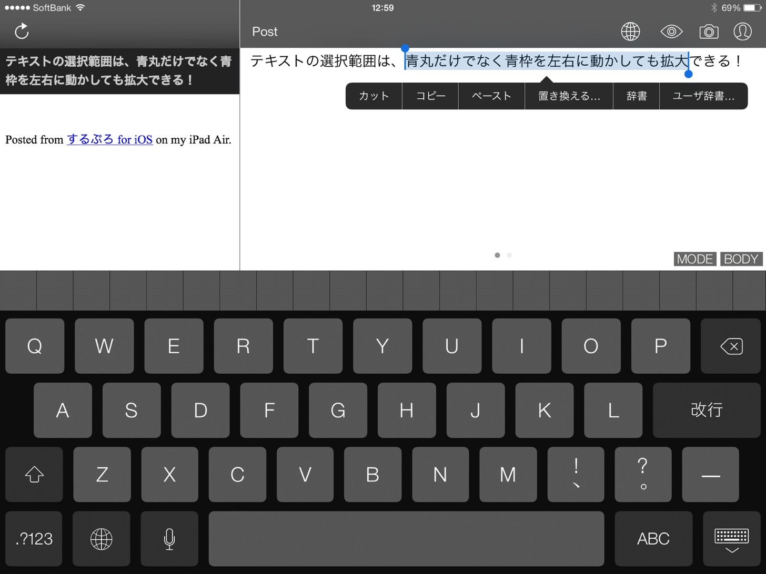Switch to the .?123 symbols keyboard
This screenshot has width=766, height=574.
(34, 539)
